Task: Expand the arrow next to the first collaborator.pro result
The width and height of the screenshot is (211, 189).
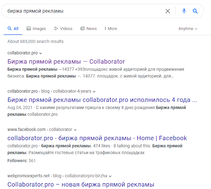Action: click(x=40, y=53)
